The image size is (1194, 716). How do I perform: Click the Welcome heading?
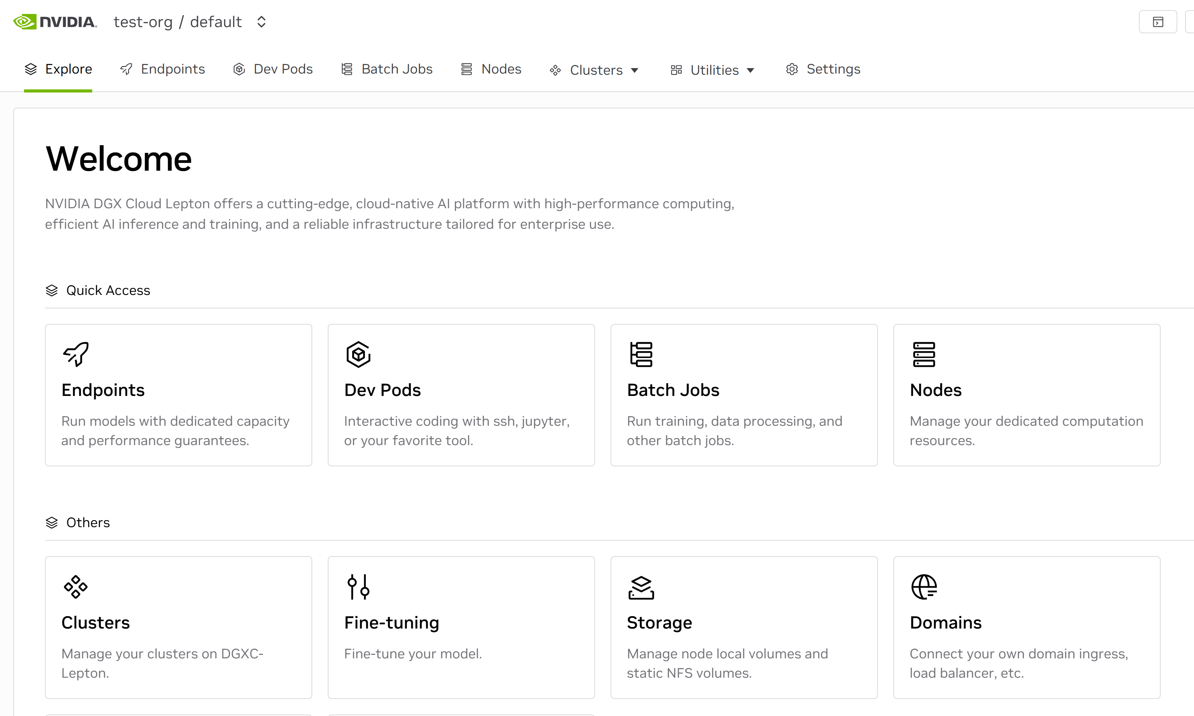[119, 159]
